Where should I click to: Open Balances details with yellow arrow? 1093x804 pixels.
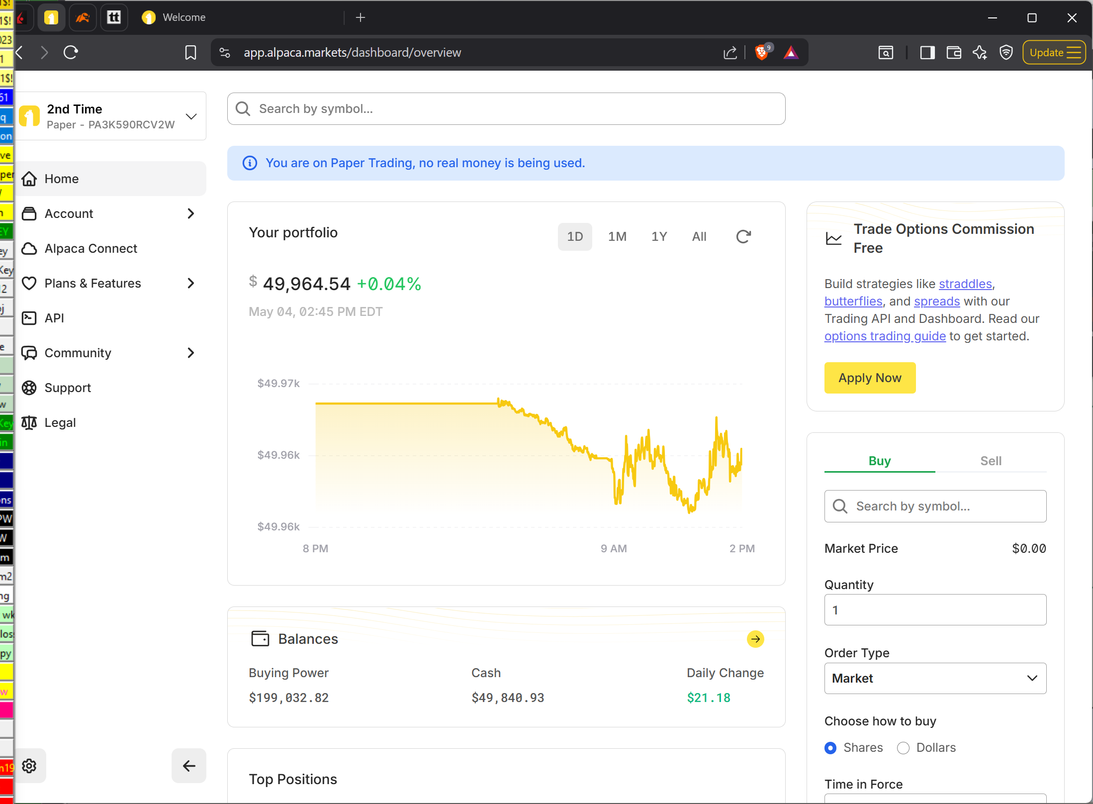(x=755, y=639)
